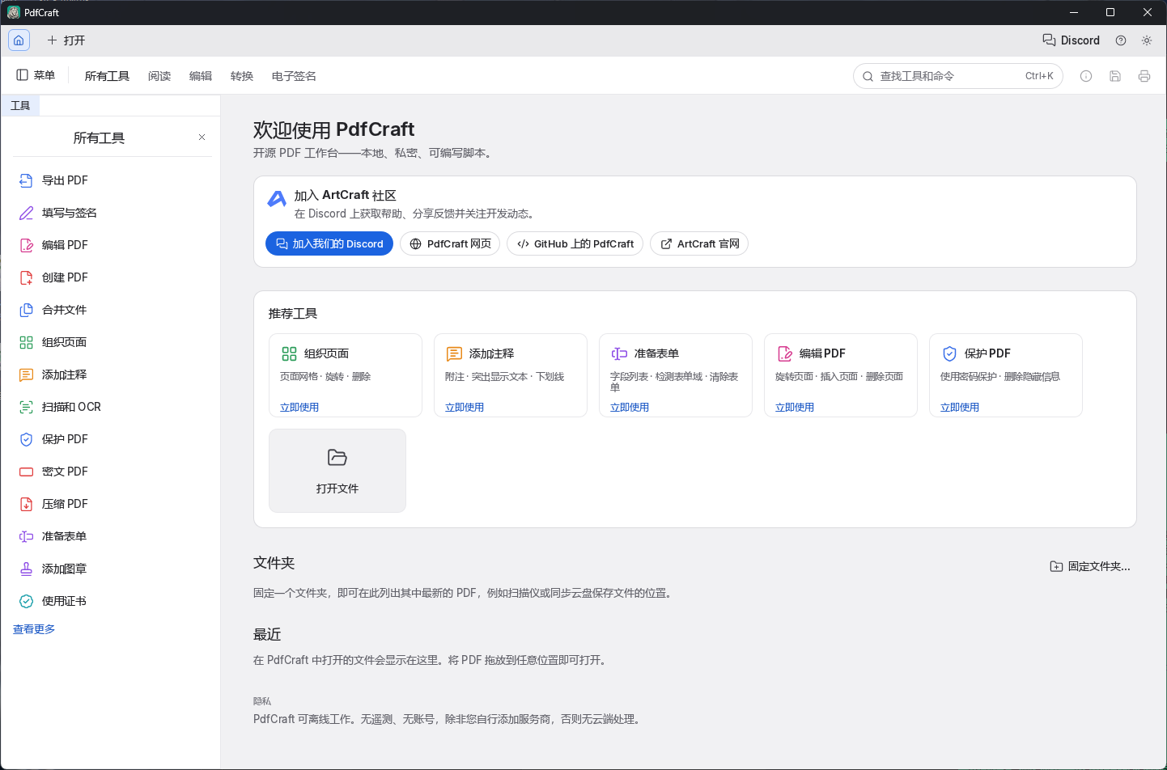Click the 组织页面 recommended card icon
1167x770 pixels.
tap(289, 353)
